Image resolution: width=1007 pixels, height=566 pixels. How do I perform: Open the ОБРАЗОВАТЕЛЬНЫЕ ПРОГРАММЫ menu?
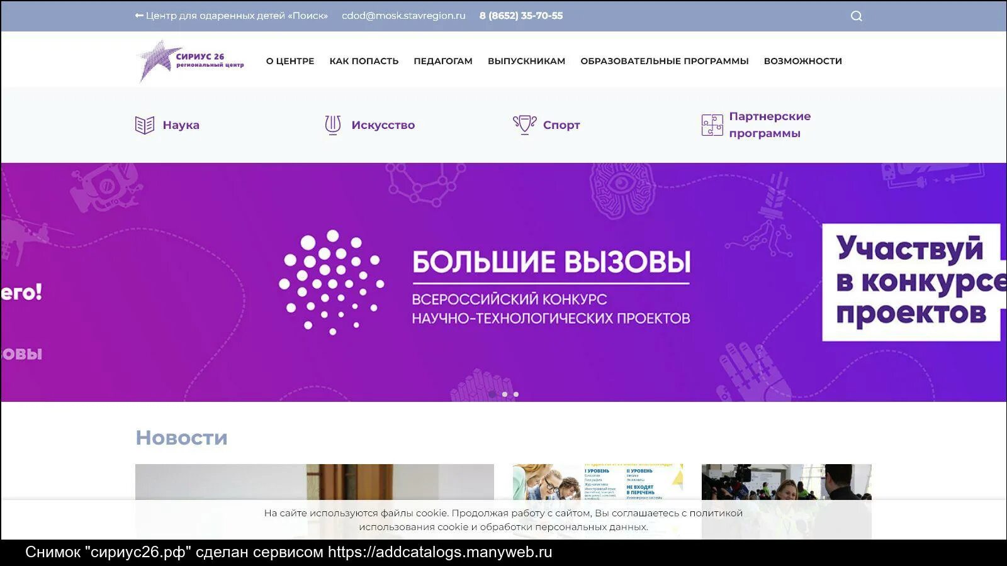point(665,61)
